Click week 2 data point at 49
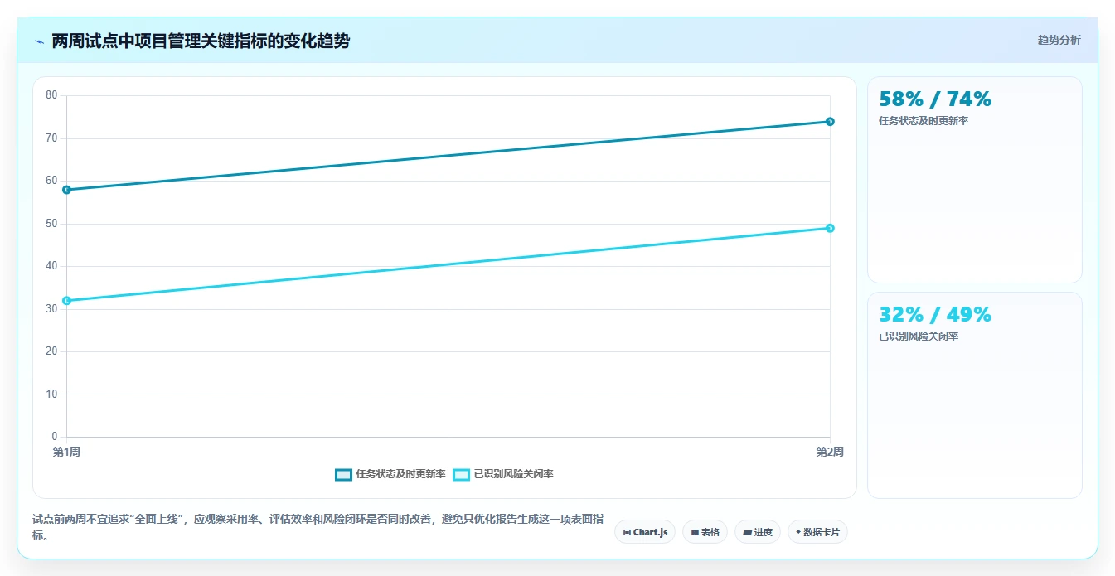This screenshot has width=1115, height=576. (x=830, y=228)
